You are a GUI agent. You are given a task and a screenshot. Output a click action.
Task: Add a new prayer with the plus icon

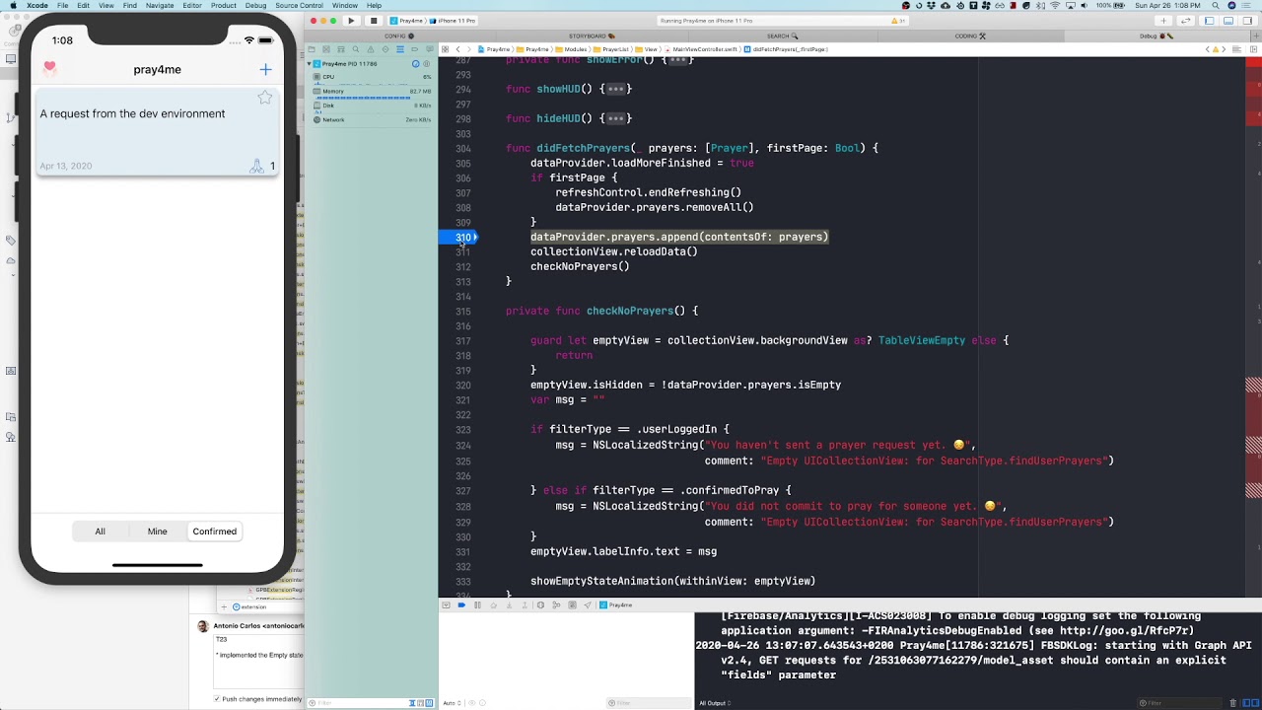(265, 69)
